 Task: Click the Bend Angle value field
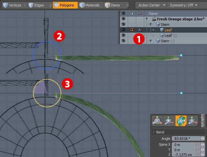click(x=186, y=139)
